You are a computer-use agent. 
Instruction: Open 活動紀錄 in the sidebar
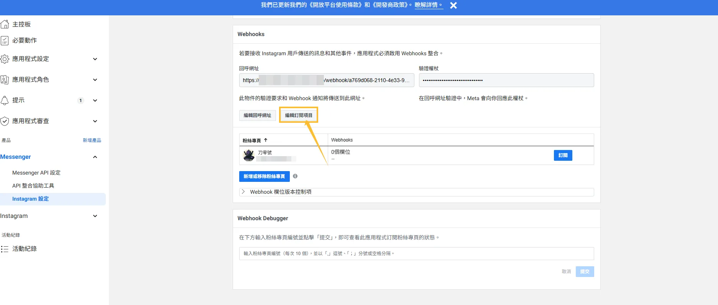(25, 249)
